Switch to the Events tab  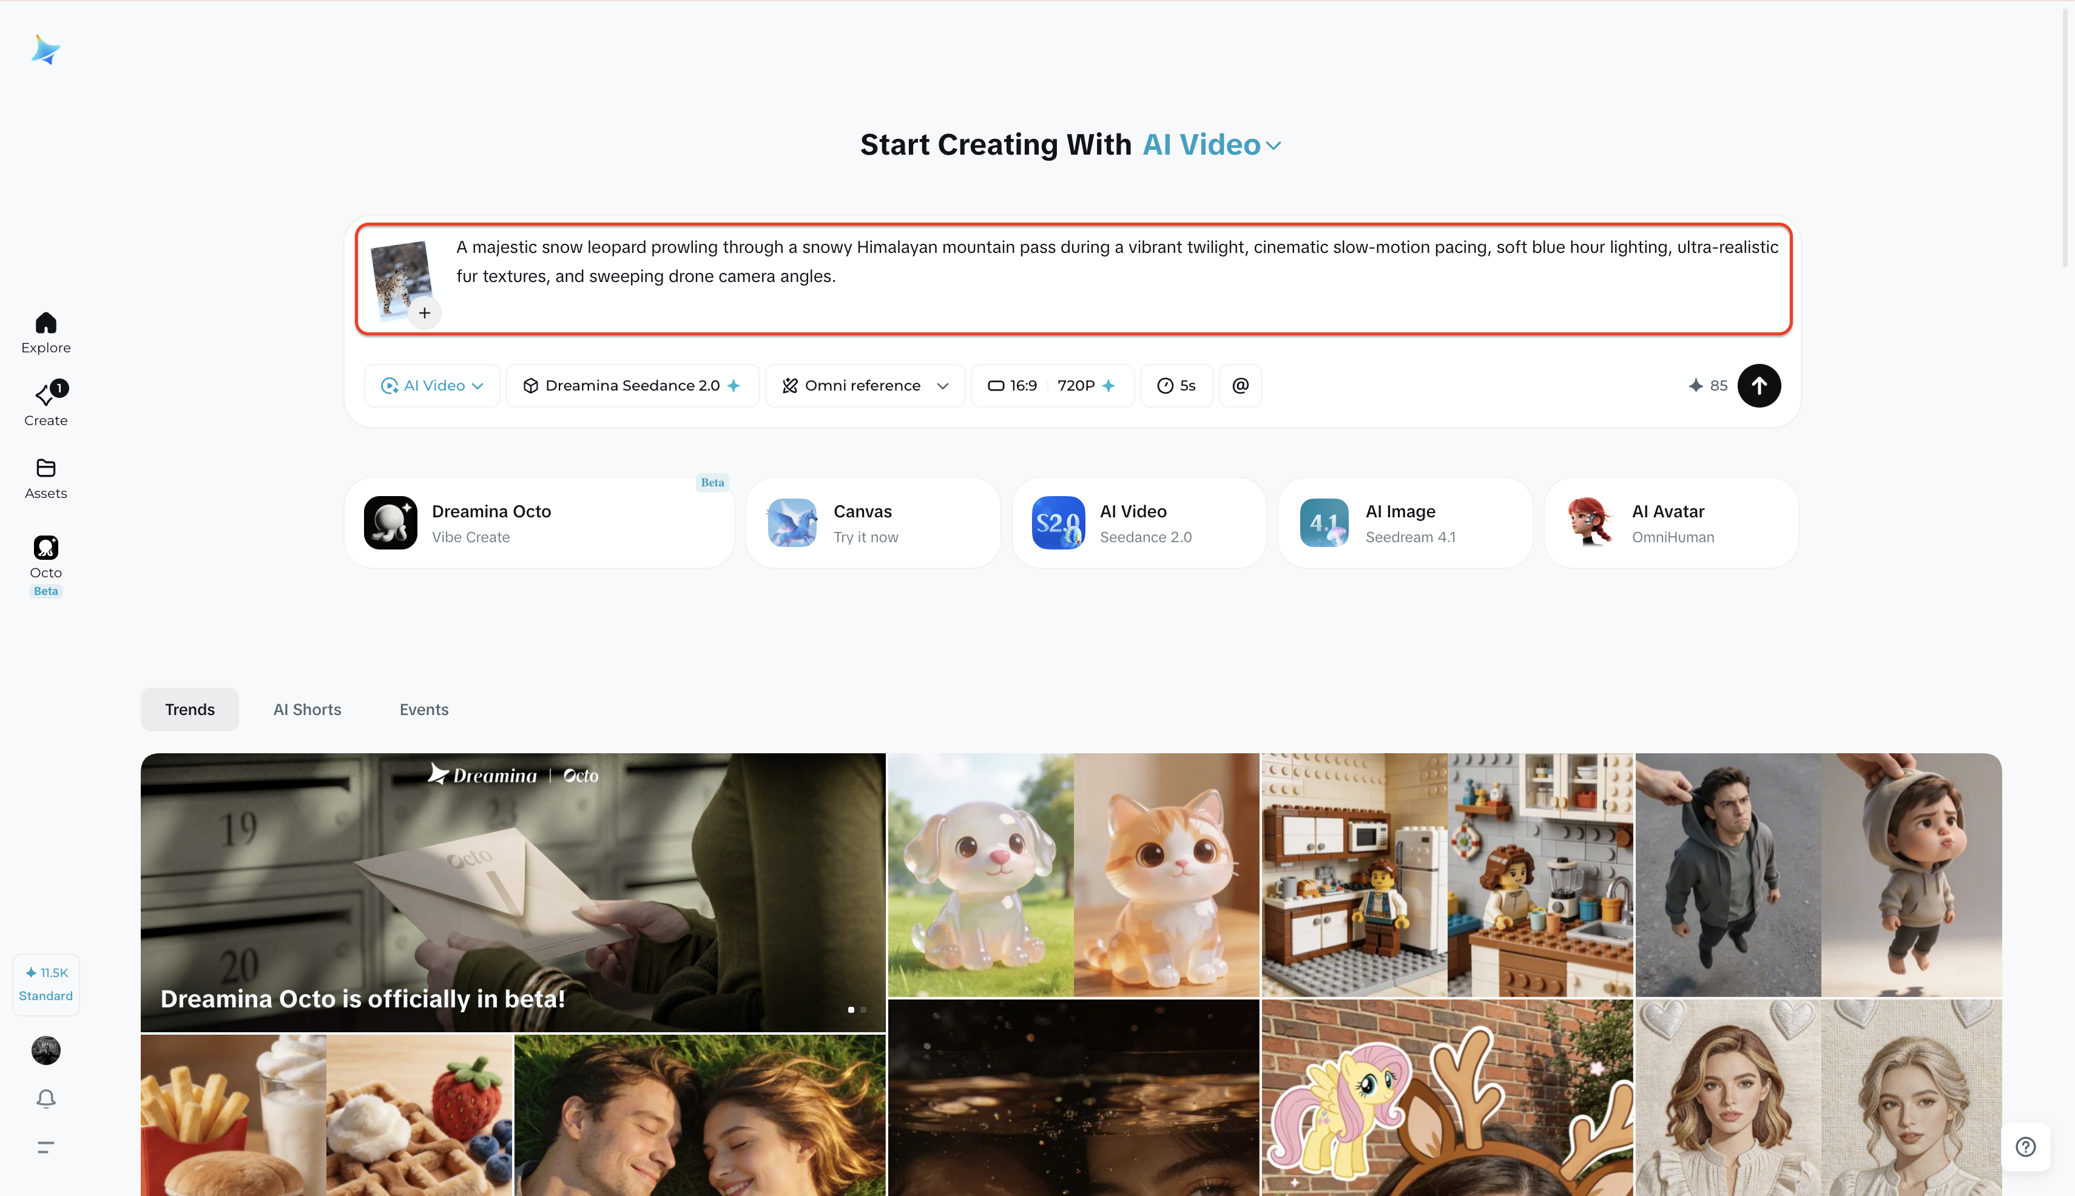pyautogui.click(x=424, y=710)
